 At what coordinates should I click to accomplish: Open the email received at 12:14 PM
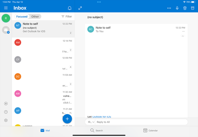click(x=43, y=46)
